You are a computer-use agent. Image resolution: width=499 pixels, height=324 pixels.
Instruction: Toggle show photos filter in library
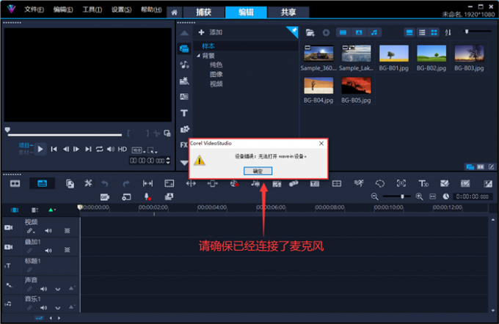(359, 32)
